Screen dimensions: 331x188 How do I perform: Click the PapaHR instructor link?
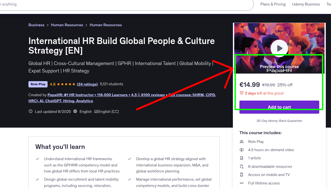tap(55, 95)
